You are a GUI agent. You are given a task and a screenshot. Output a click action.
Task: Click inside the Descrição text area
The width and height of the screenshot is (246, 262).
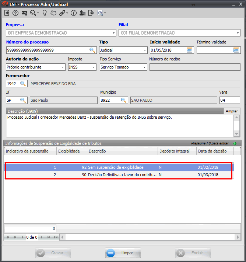point(120,126)
